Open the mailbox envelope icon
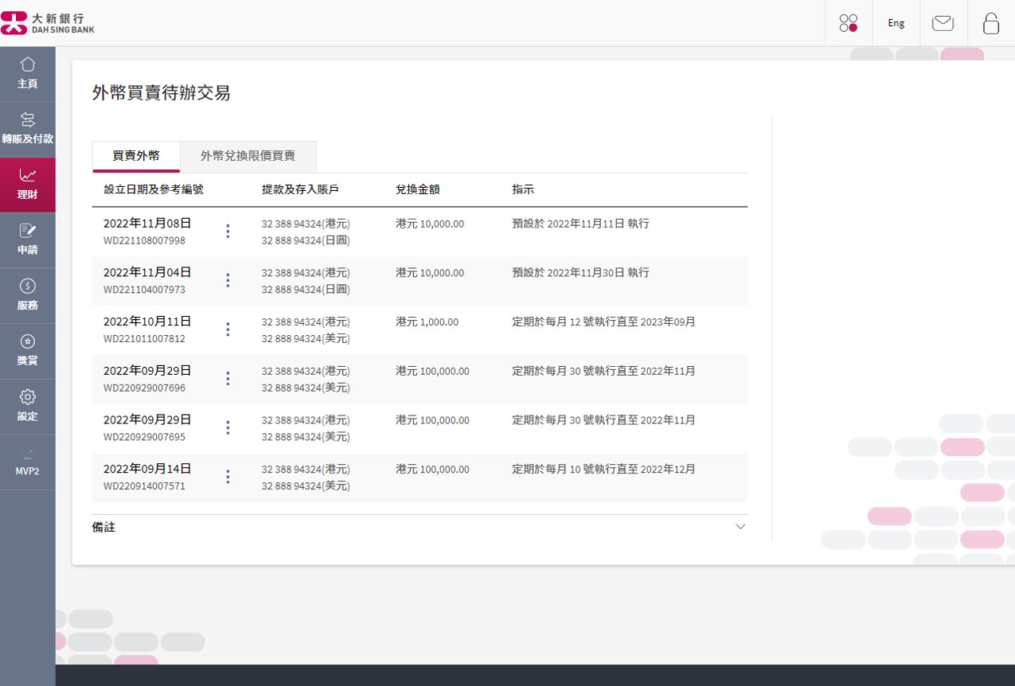The height and width of the screenshot is (686, 1015). (943, 23)
